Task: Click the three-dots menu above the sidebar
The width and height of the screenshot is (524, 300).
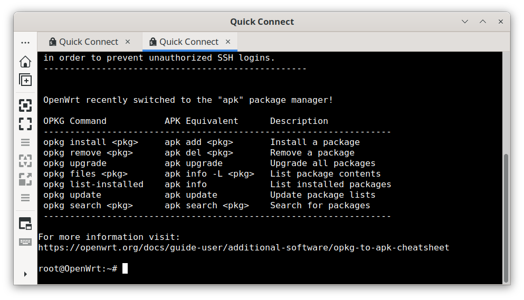Action: pyautogui.click(x=25, y=42)
